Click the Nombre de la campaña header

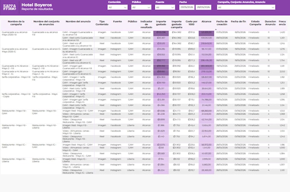tap(16, 23)
